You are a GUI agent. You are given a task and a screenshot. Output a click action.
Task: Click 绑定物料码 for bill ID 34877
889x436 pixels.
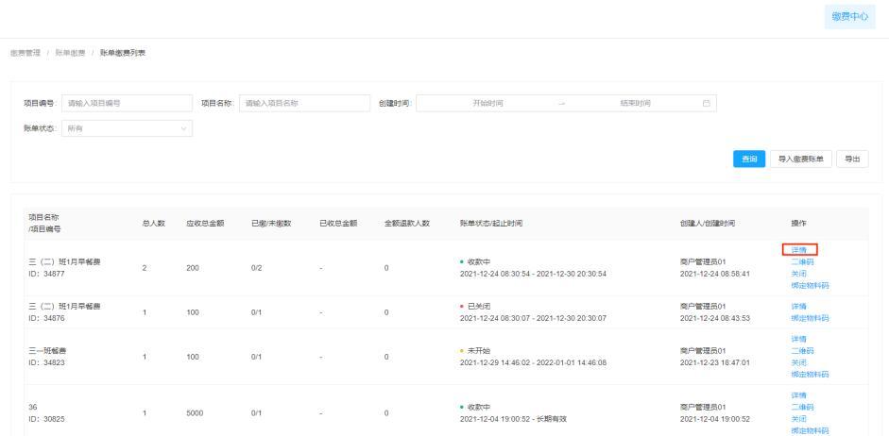pos(810,285)
